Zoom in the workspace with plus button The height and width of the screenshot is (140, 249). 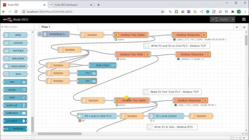pos(244,138)
